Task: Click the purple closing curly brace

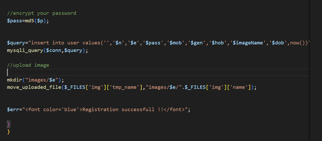Action: [x=9, y=124]
